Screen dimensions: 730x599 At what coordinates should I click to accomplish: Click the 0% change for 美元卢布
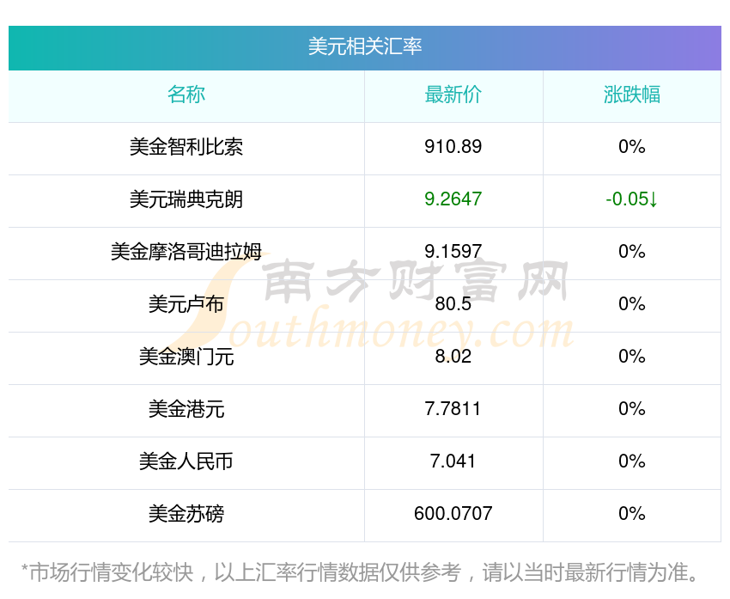[x=632, y=304]
